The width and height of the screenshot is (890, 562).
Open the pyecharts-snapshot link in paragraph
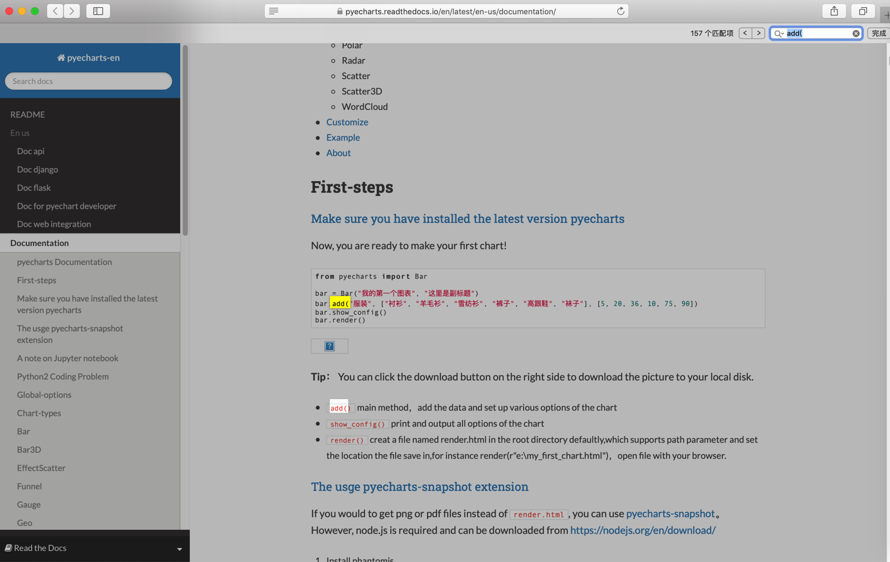(671, 513)
